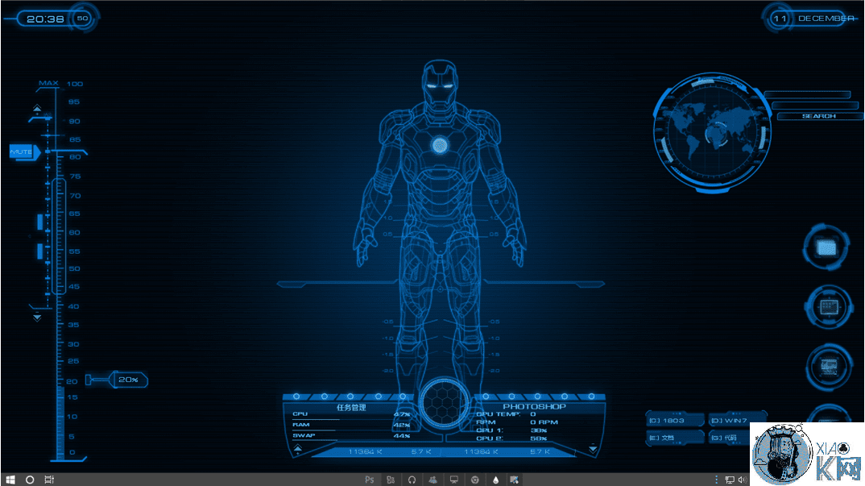
Task: Click the volume-down double arrow
Action: tap(37, 318)
